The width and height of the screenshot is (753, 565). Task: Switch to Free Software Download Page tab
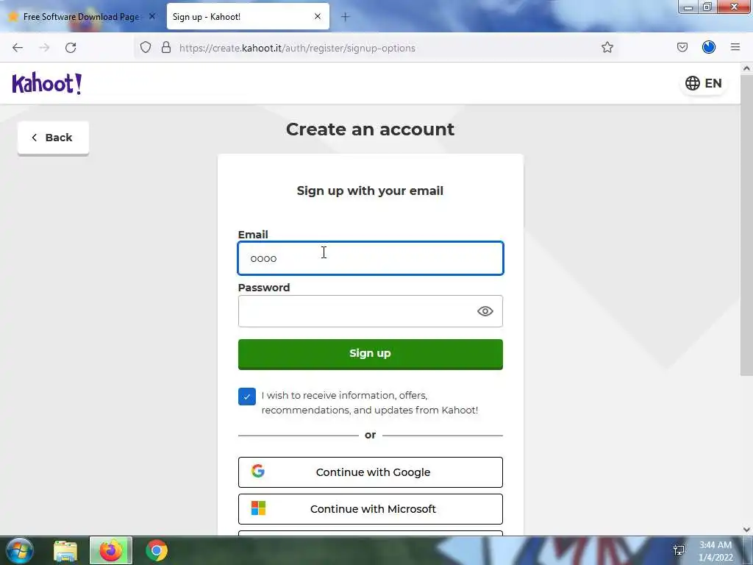pyautogui.click(x=82, y=17)
